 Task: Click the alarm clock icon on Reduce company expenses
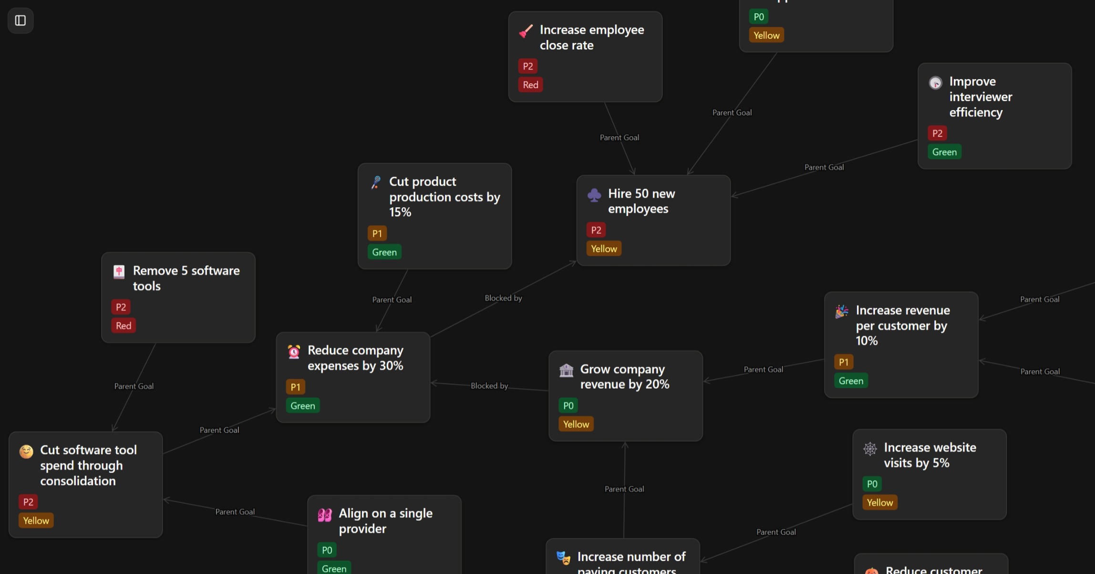(x=294, y=352)
